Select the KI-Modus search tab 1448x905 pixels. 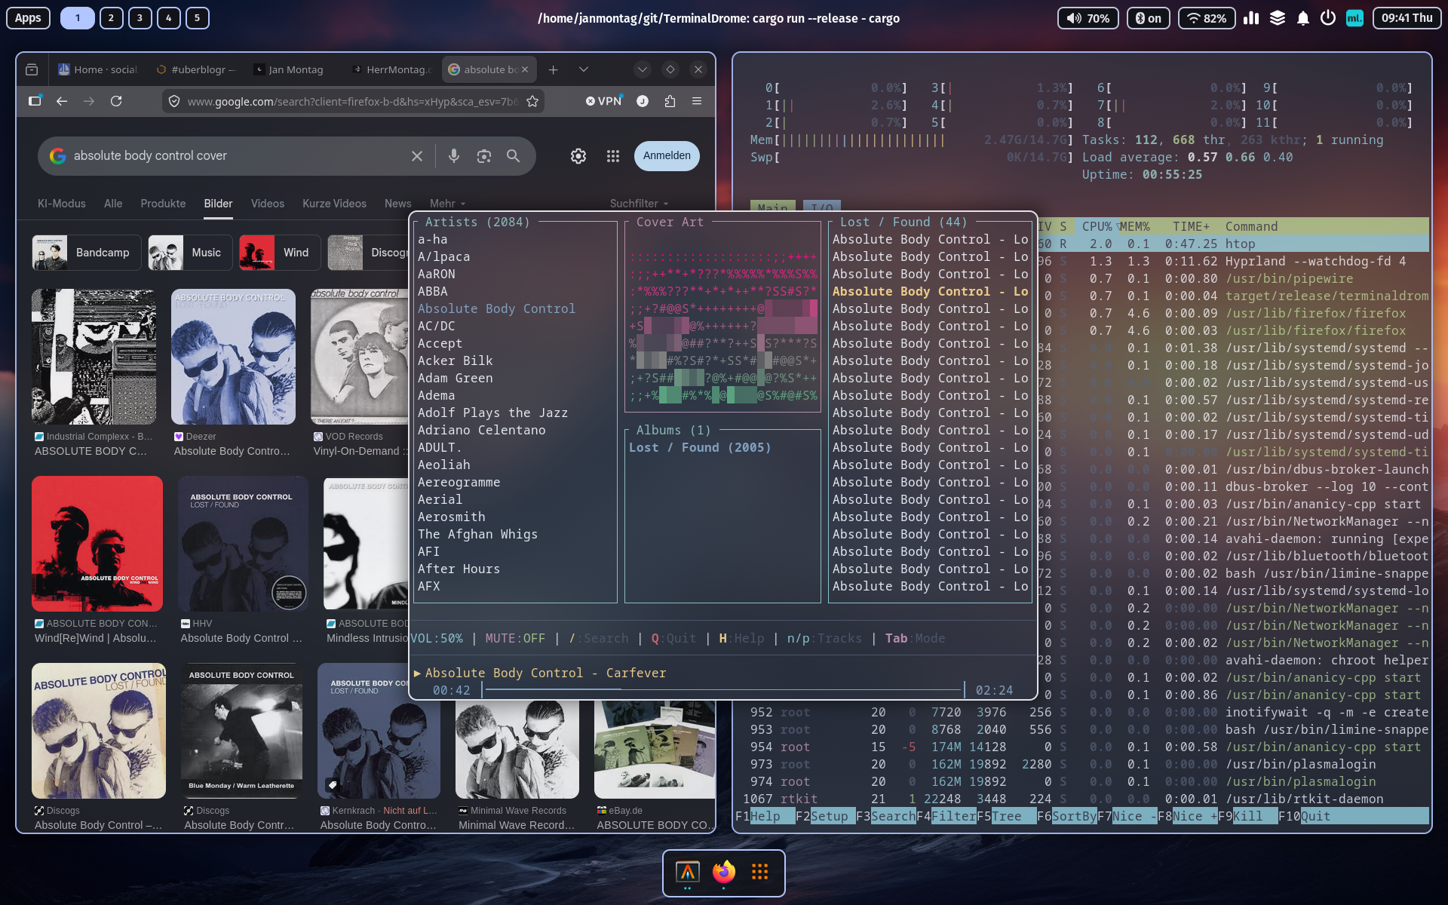click(x=62, y=204)
